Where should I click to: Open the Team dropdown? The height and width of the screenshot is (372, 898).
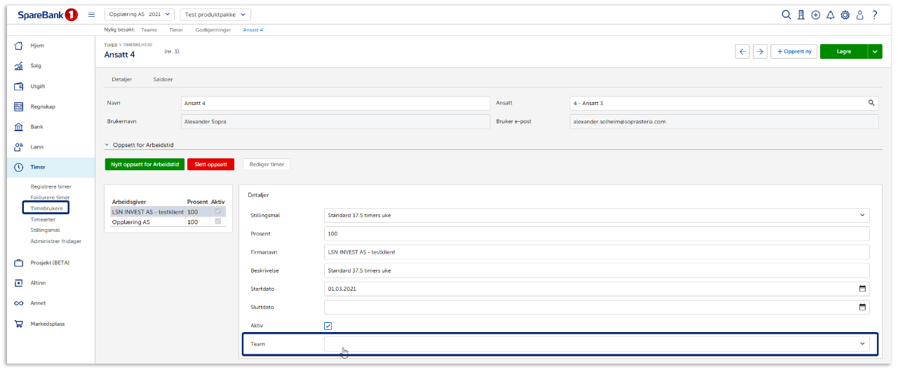click(596, 344)
